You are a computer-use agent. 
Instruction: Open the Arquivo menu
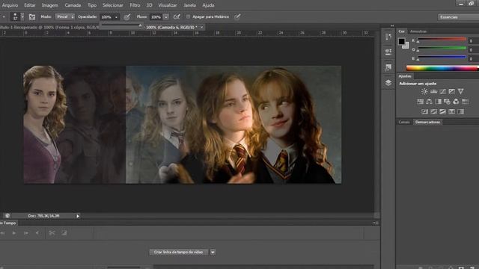10,5
